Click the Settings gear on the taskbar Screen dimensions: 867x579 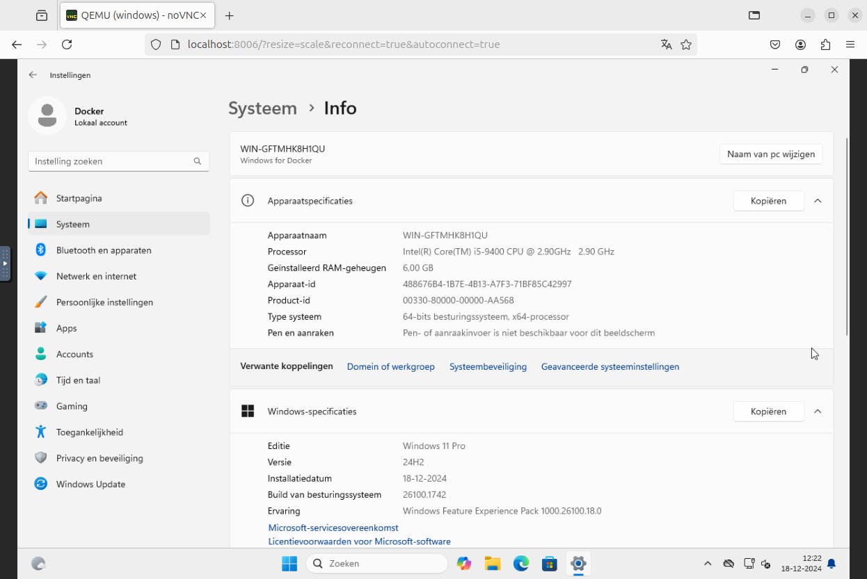coord(578,564)
